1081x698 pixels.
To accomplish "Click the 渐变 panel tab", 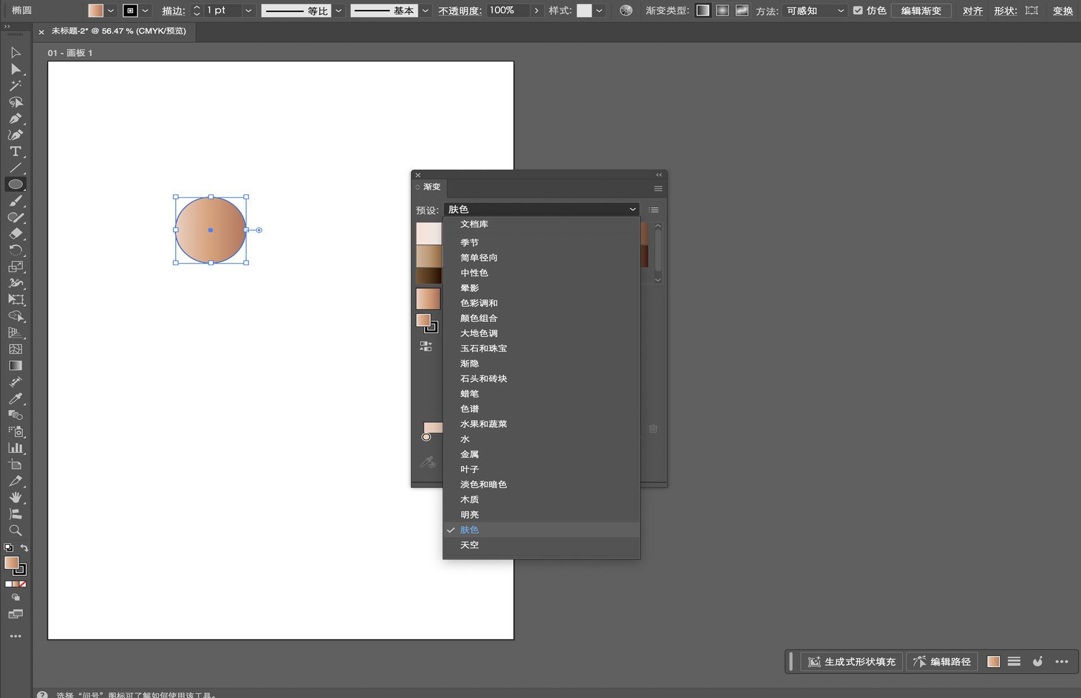I will pos(431,187).
